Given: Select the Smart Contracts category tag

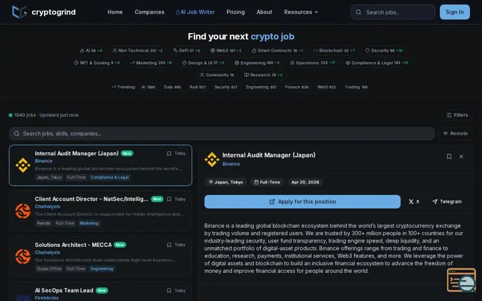Looking at the screenshot, I should click(277, 51).
